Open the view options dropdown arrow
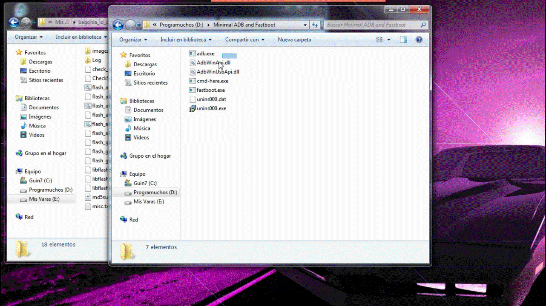The width and height of the screenshot is (546, 306). tap(388, 40)
